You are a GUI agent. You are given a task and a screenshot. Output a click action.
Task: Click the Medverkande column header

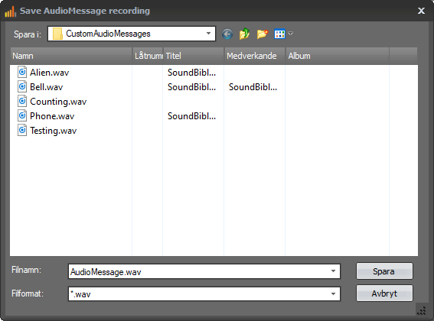[x=254, y=56]
